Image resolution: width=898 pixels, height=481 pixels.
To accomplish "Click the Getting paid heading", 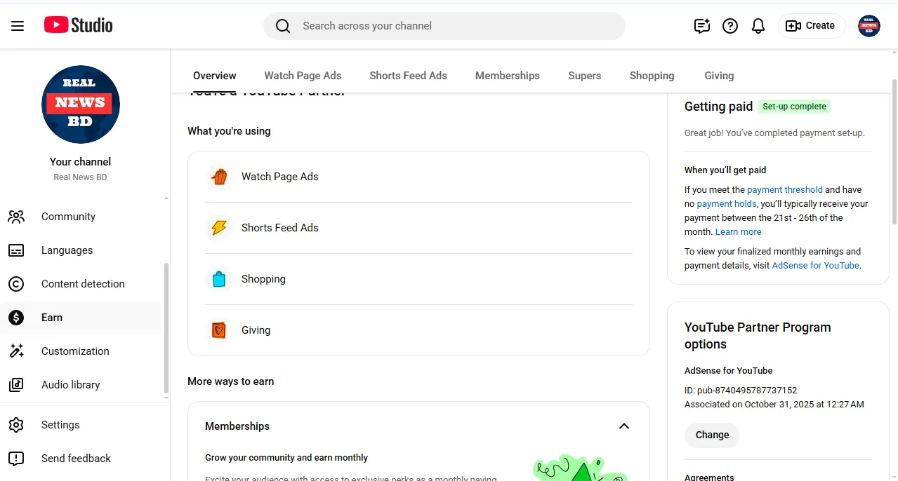I will pos(718,107).
